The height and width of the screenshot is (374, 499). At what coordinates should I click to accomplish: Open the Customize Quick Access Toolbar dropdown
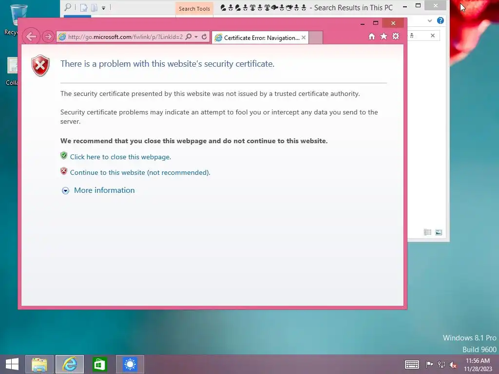(x=103, y=8)
